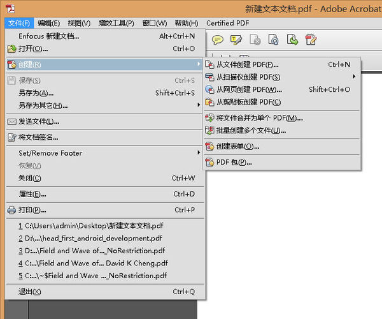Viewport: 382px width, 319px height.
Task: Click the combine icon beside 将文件合并为单个 PDF(M)
Action: 209,118
